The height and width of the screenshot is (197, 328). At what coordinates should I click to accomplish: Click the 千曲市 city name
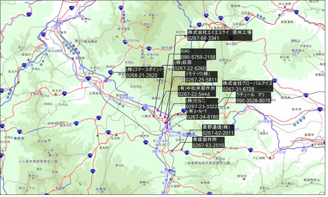click(62, 32)
